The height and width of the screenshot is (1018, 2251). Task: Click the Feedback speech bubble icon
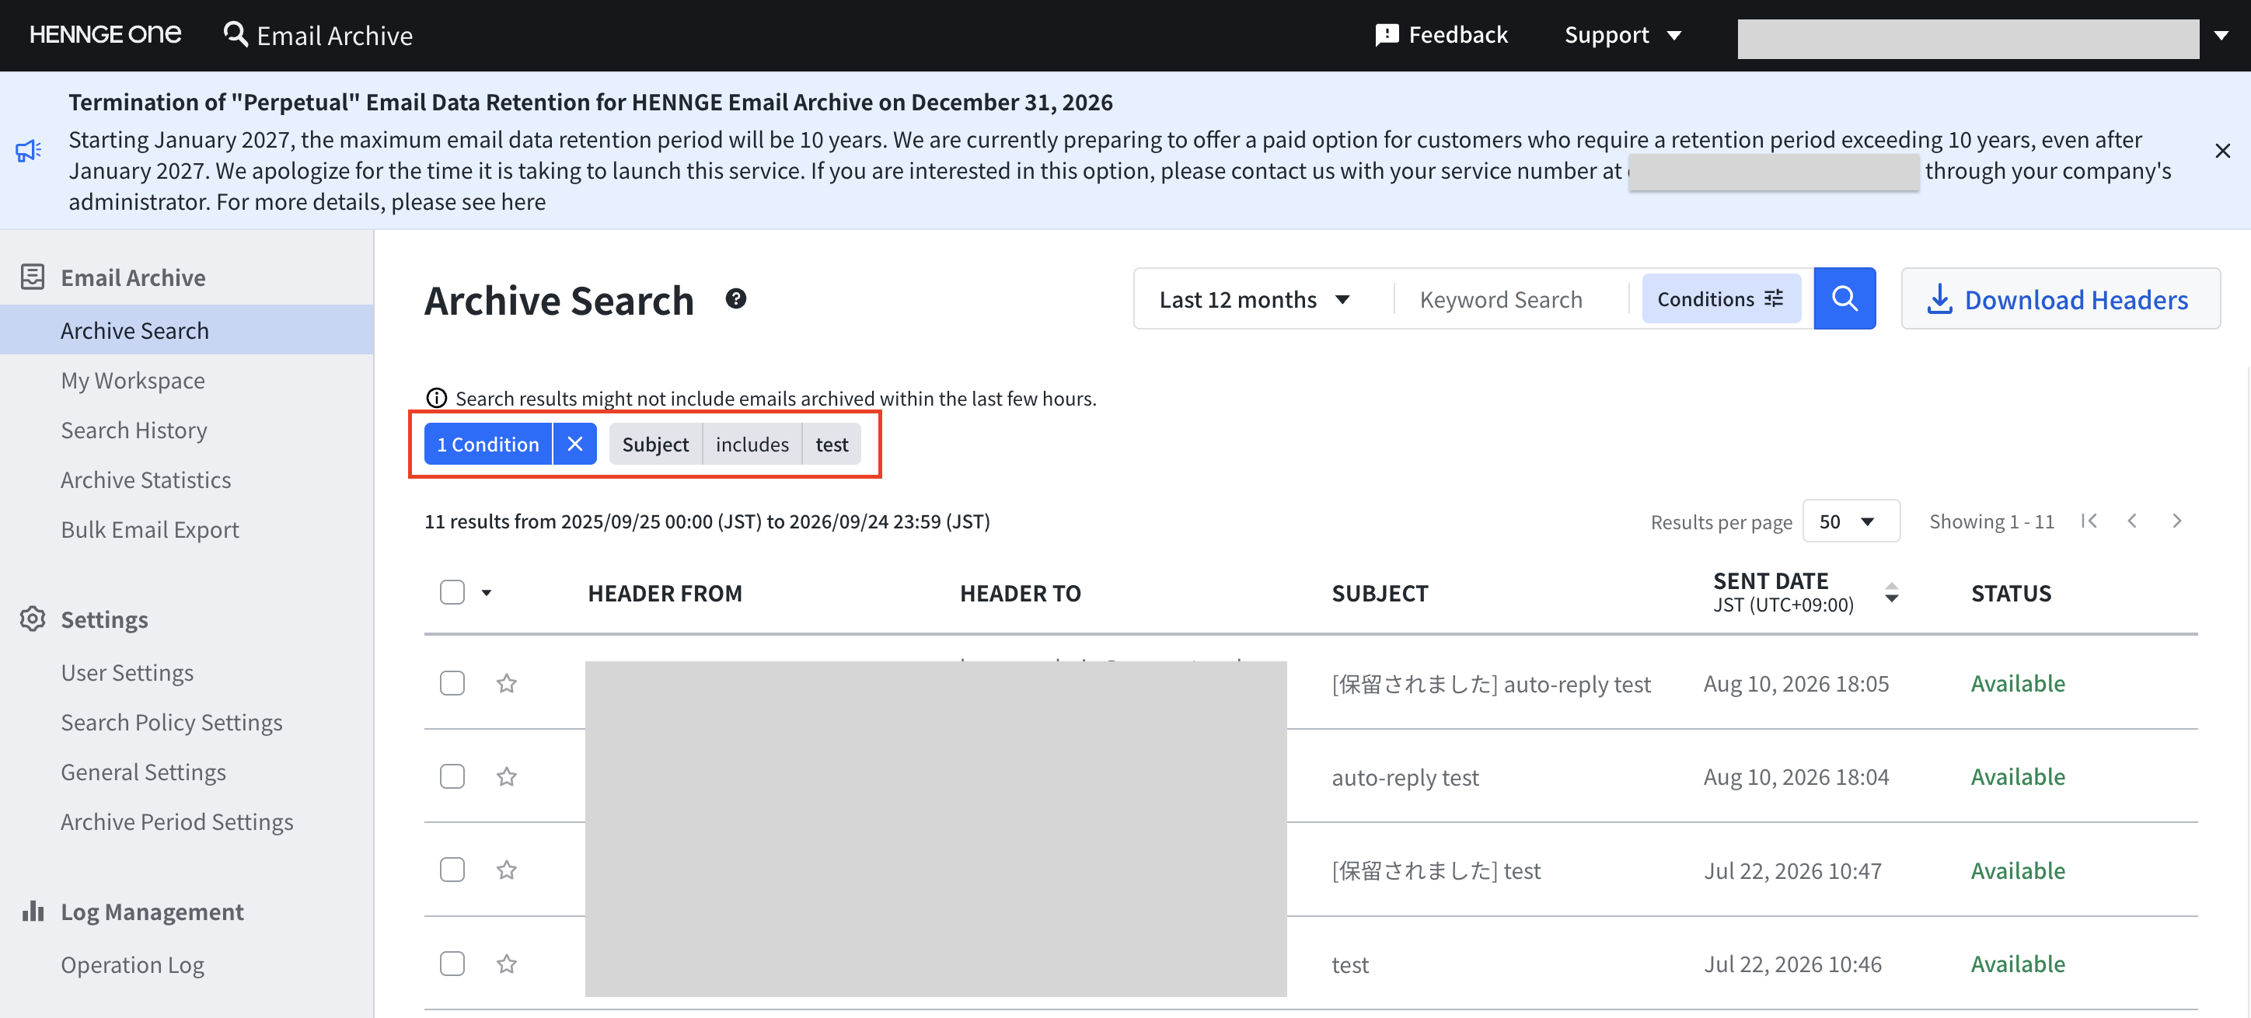pos(1387,35)
